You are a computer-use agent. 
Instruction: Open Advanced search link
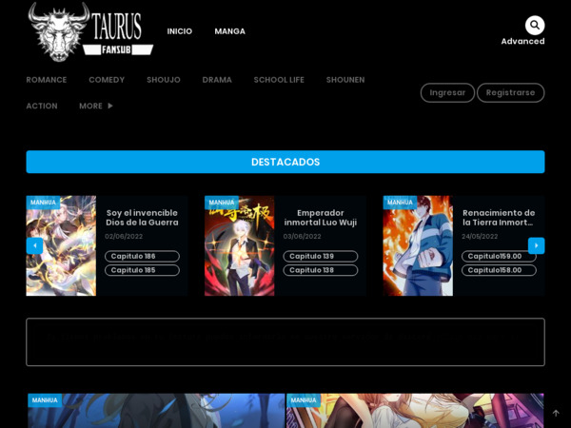coord(522,41)
